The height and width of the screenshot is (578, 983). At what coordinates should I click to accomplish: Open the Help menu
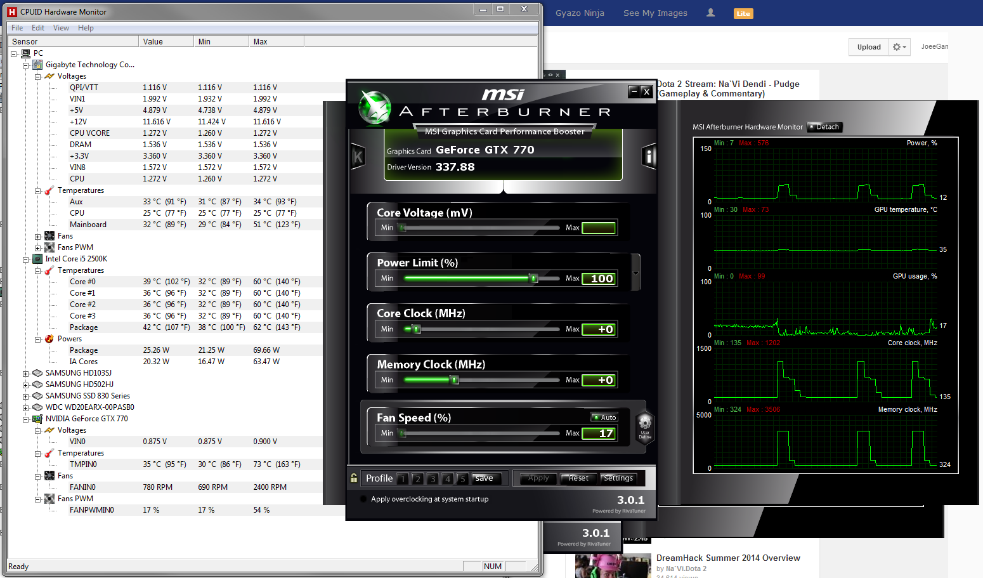click(86, 28)
